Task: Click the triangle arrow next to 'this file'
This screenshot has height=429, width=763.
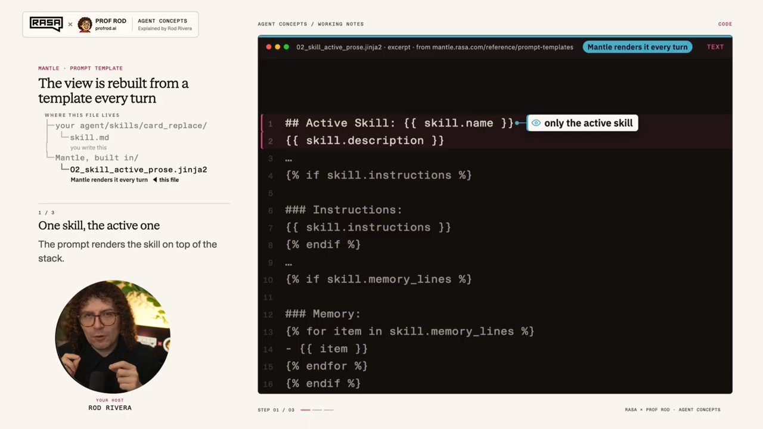Action: click(x=154, y=180)
